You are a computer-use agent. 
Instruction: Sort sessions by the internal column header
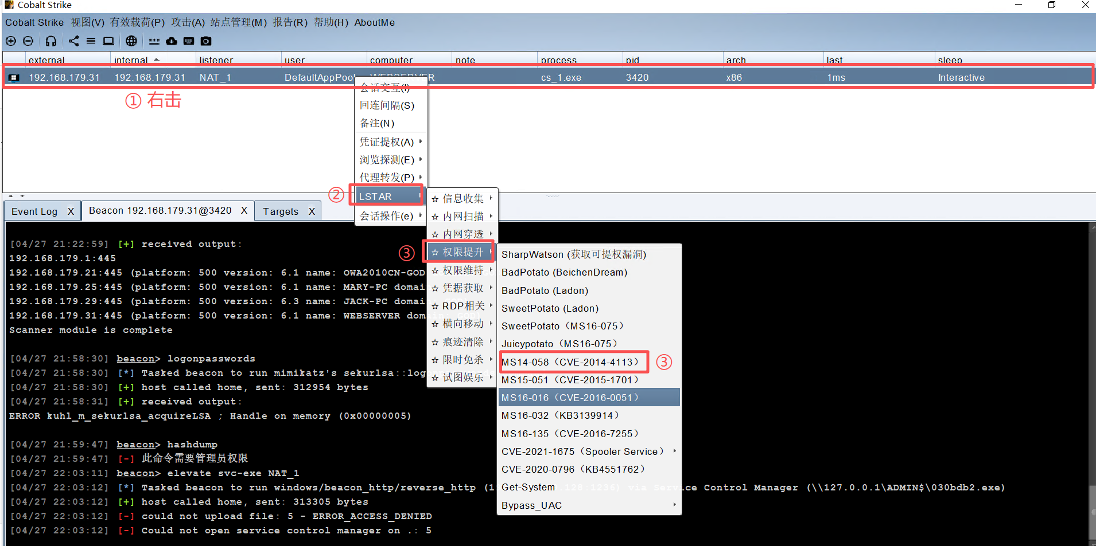(153, 60)
